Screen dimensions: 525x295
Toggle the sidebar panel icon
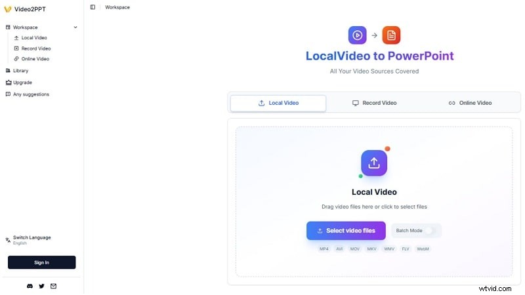93,7
